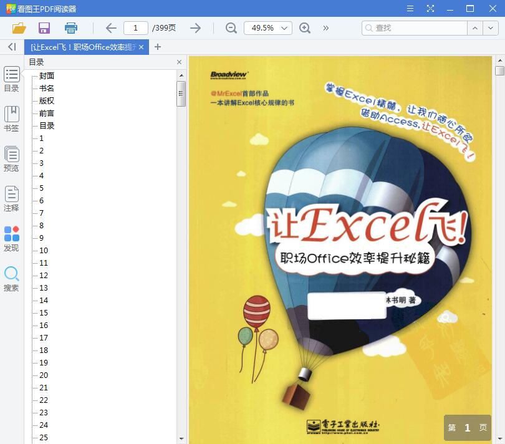The height and width of the screenshot is (444, 505).
Task: Select outline entry 17
Action: pyautogui.click(x=44, y=337)
